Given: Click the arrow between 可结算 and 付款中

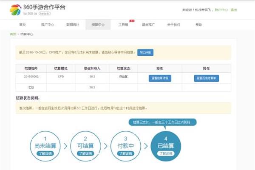Looking at the screenshot, I should (106, 146).
